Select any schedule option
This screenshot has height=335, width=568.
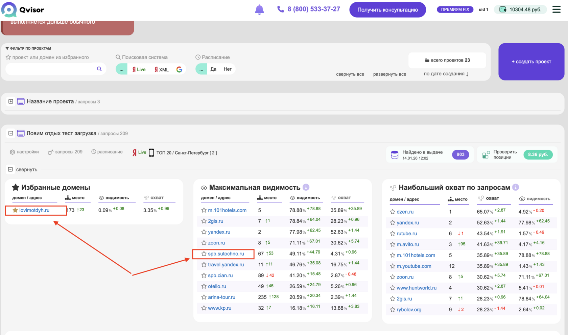[x=201, y=69]
